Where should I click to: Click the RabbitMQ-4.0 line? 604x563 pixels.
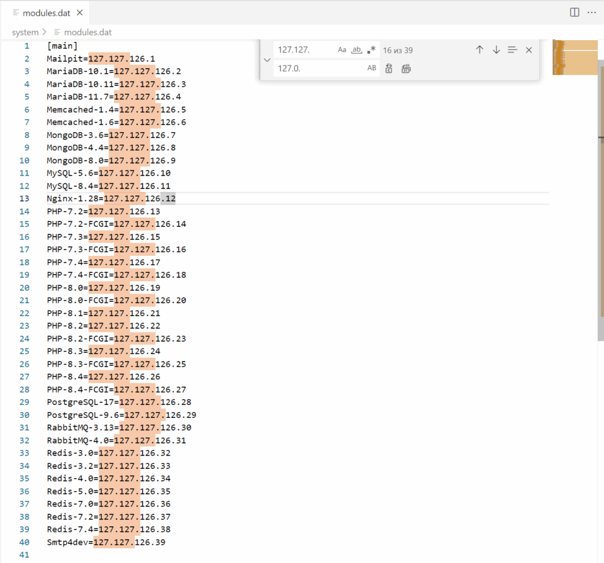(x=116, y=440)
